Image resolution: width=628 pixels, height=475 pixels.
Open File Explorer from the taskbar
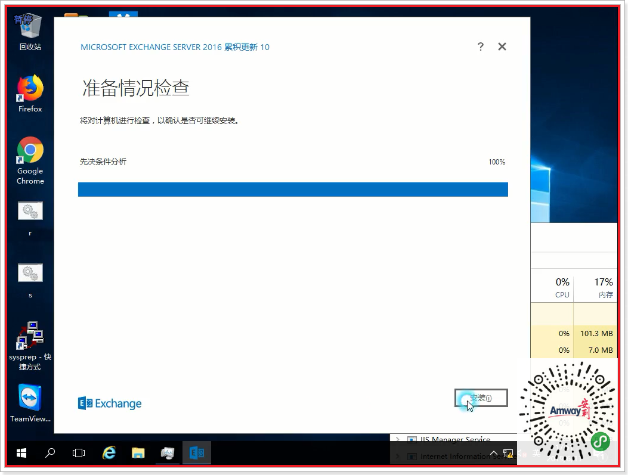pos(138,453)
